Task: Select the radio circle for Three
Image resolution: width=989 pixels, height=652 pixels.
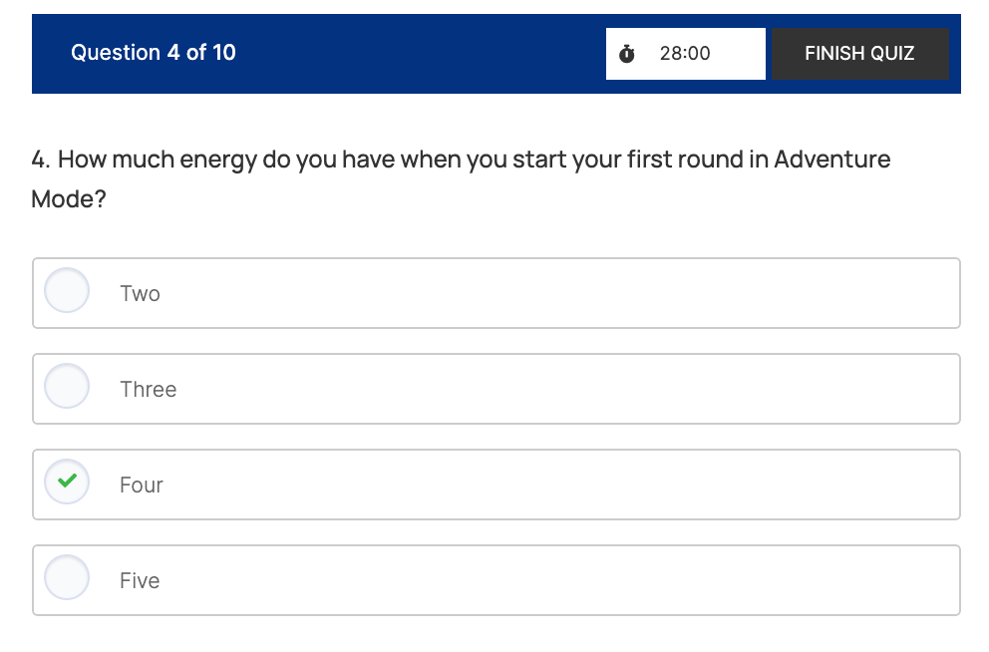Action: coord(67,388)
